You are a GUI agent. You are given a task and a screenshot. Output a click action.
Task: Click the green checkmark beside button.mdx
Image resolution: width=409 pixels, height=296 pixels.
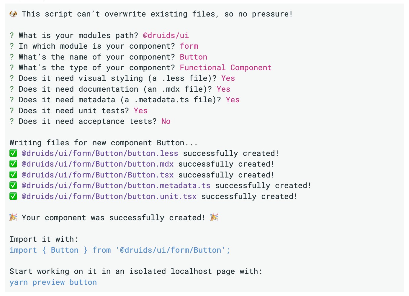pyautogui.click(x=13, y=164)
